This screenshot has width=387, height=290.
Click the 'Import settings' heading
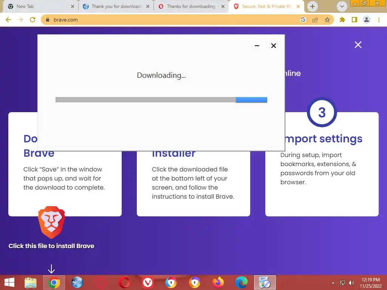click(324, 139)
